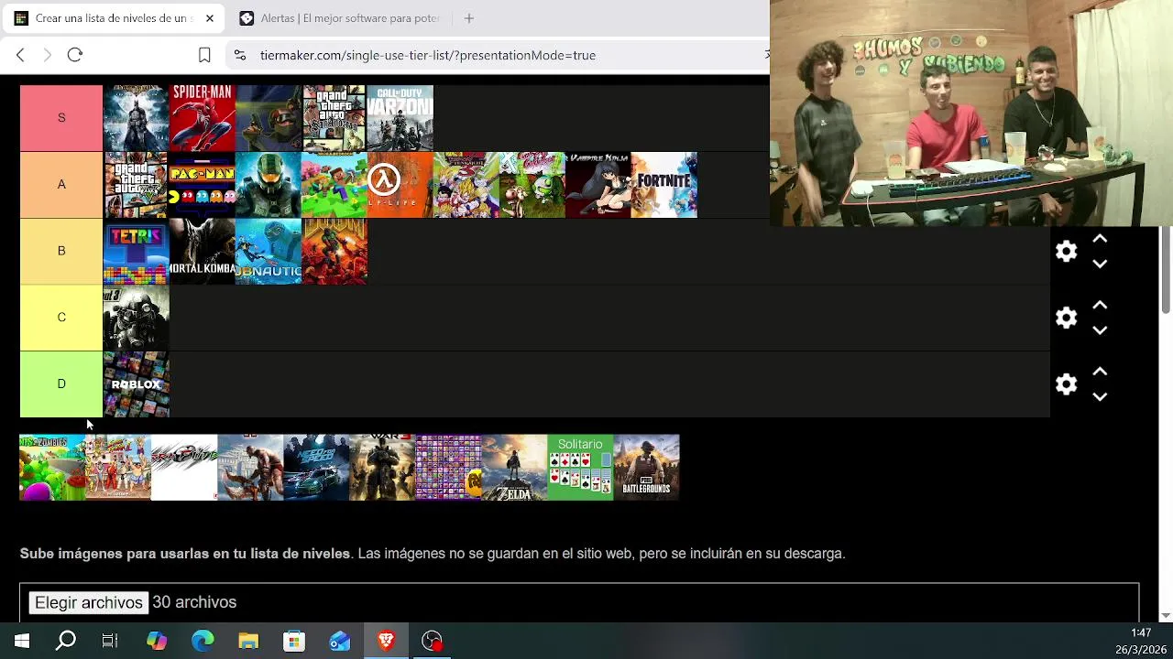
Task: Open Windows taskbar search
Action: pos(66,641)
